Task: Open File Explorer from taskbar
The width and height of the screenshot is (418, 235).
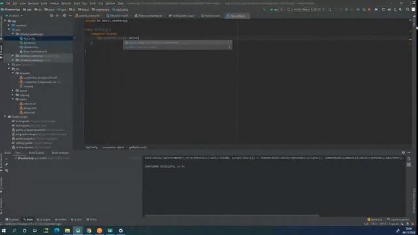Action: pyautogui.click(x=67, y=230)
